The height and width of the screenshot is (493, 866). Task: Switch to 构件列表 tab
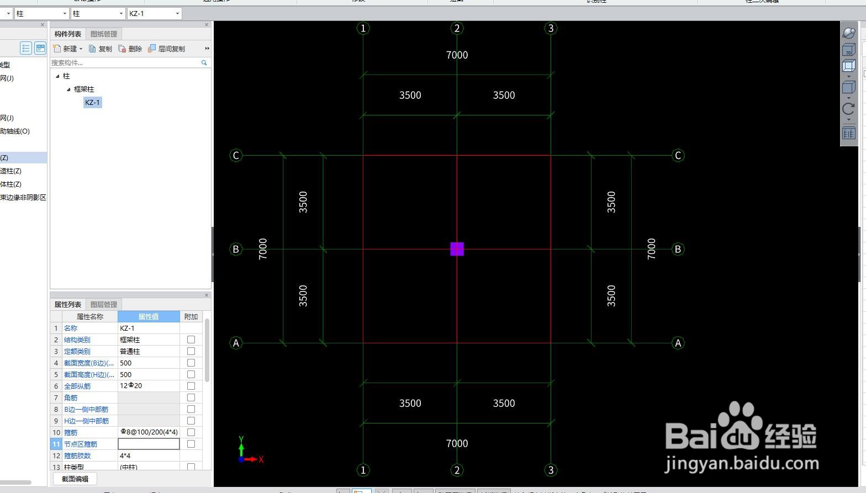(68, 34)
